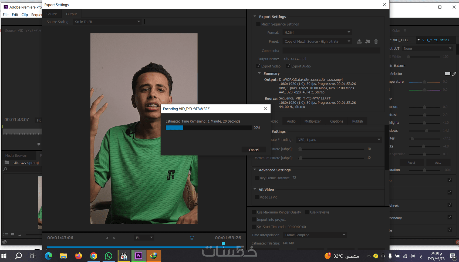Click the Add Marker icon in source monitor
This screenshot has height=262, width=459.
click(x=39, y=144)
